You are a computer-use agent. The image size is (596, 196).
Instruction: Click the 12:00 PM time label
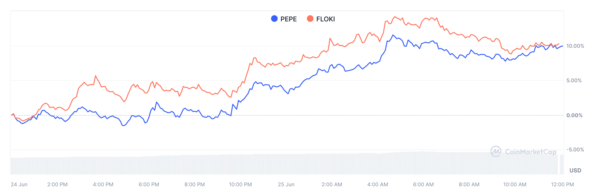(562, 184)
